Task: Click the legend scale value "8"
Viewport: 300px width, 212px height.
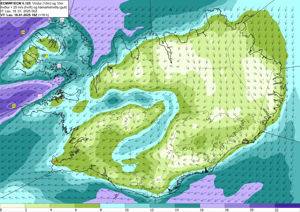Action: pyautogui.click(x=101, y=210)
